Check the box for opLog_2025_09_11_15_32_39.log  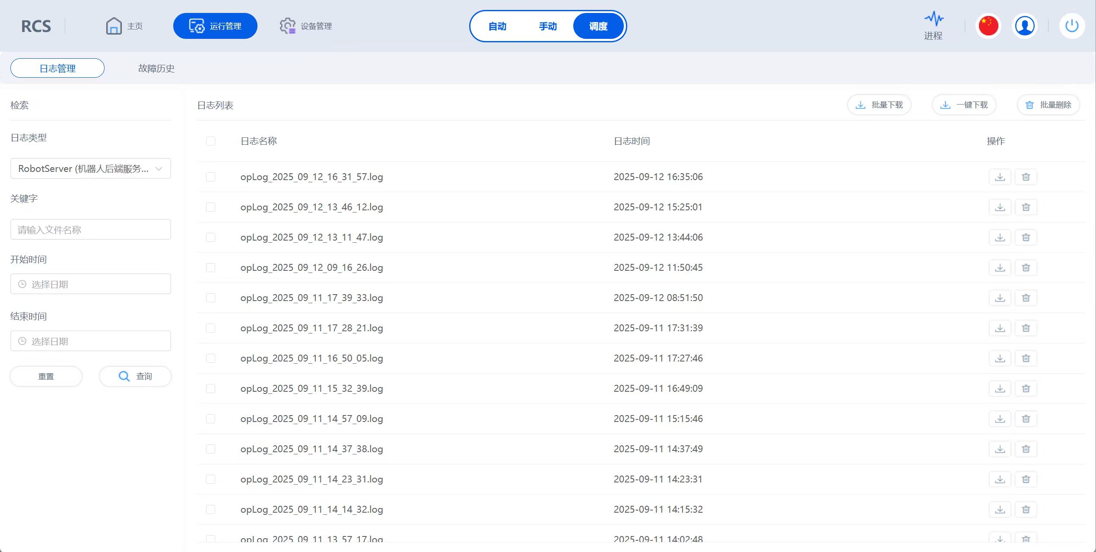click(x=210, y=389)
